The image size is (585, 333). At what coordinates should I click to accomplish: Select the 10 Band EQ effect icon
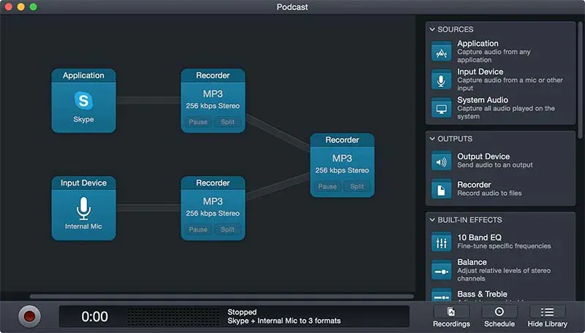coord(441,242)
